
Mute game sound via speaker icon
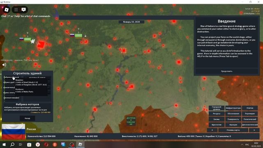click(5, 65)
